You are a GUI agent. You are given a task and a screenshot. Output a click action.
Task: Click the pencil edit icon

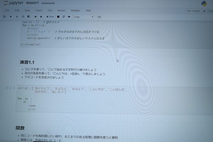click(x=204, y=11)
